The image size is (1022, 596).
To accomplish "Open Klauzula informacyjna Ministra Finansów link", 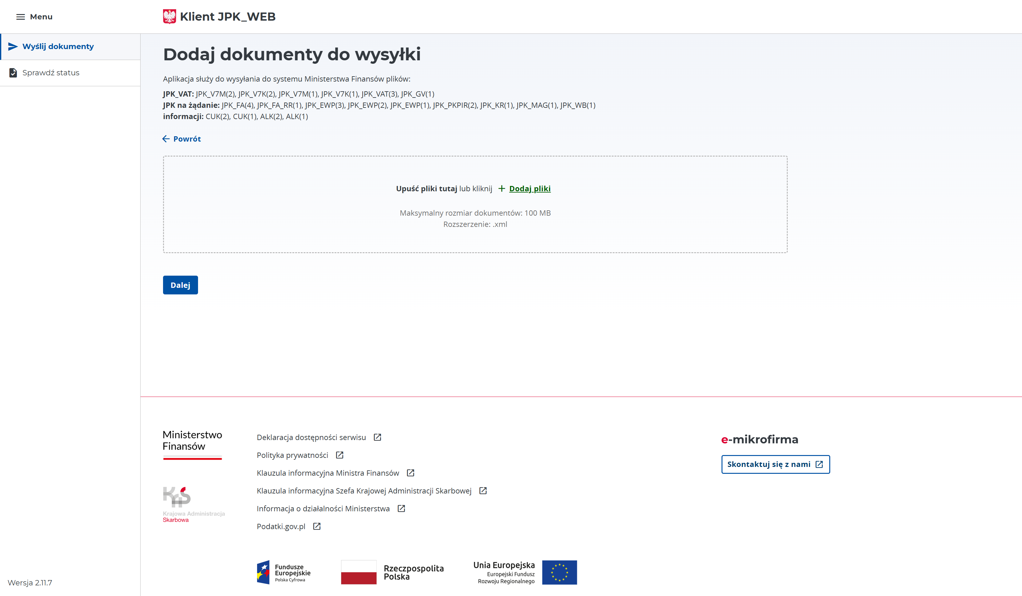I will [x=328, y=473].
